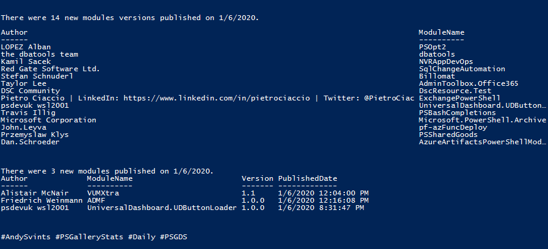Viewport: 548px width, 249px height.
Task: Click the @PietroCiac Twitter handle
Action: 389,99
